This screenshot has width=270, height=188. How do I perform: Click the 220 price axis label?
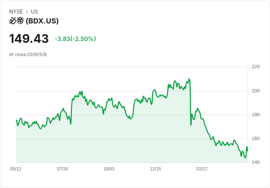coord(256,67)
